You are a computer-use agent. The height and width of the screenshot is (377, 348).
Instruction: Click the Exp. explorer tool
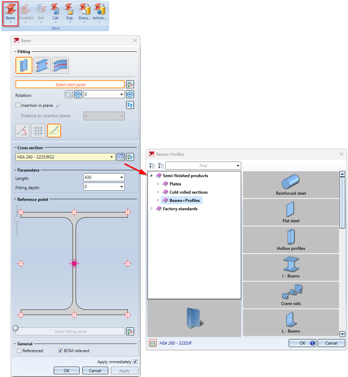pyautogui.click(x=70, y=14)
